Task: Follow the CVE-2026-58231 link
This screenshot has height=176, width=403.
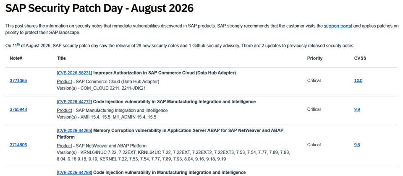Action: pyautogui.click(x=74, y=73)
